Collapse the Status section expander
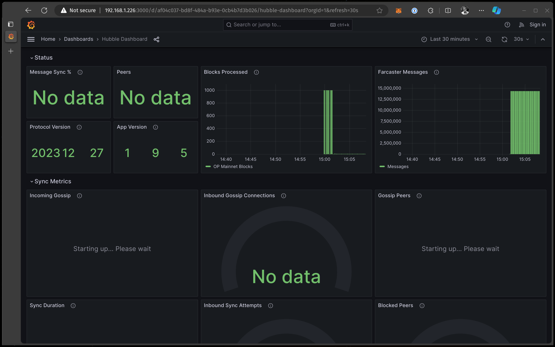The width and height of the screenshot is (555, 347). [32, 58]
